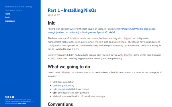
Task: Click the 'Nix(OS)' inline code
Action: tap(75, 39)
